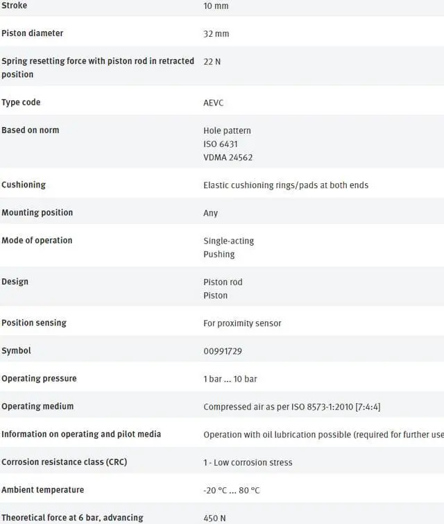Select the Compressed air ISO 8573-1:2010 text
Screen dimensions: 444x524
tap(291, 407)
